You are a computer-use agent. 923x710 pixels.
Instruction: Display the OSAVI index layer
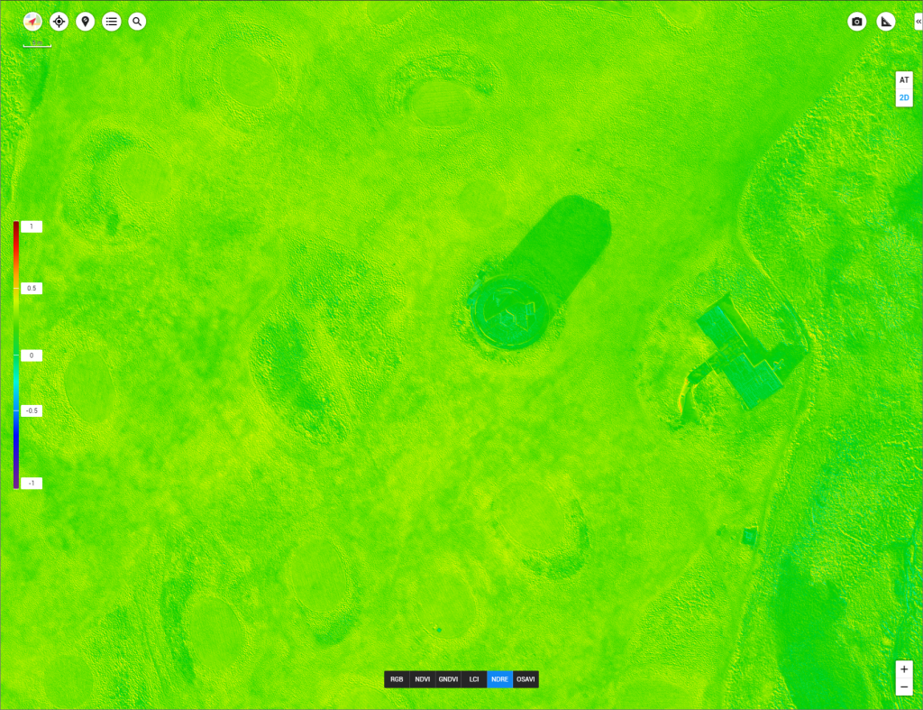(525, 679)
